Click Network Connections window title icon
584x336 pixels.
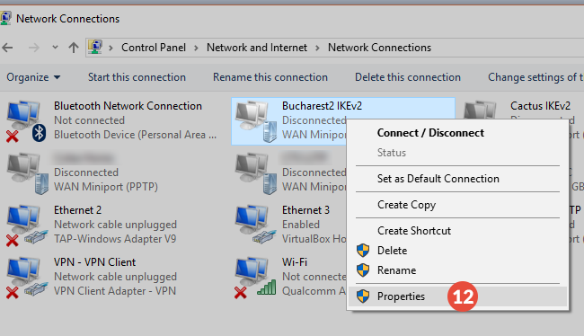[x=5, y=18]
